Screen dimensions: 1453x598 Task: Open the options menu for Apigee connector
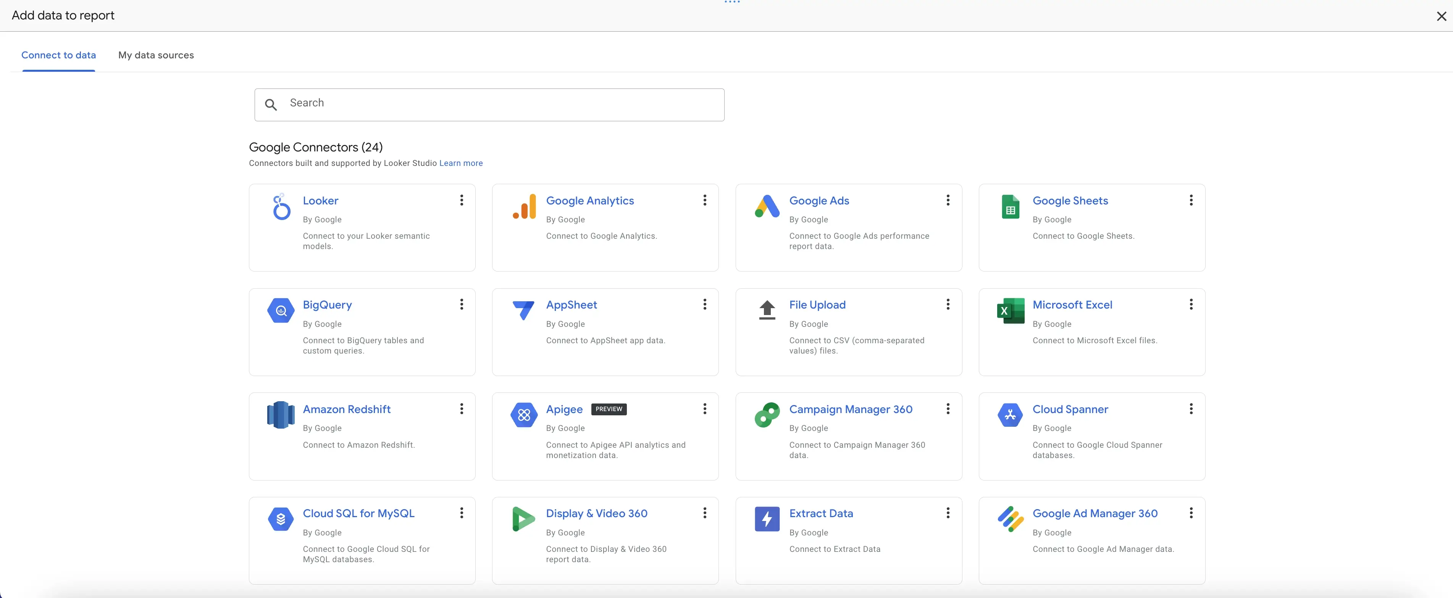click(704, 408)
